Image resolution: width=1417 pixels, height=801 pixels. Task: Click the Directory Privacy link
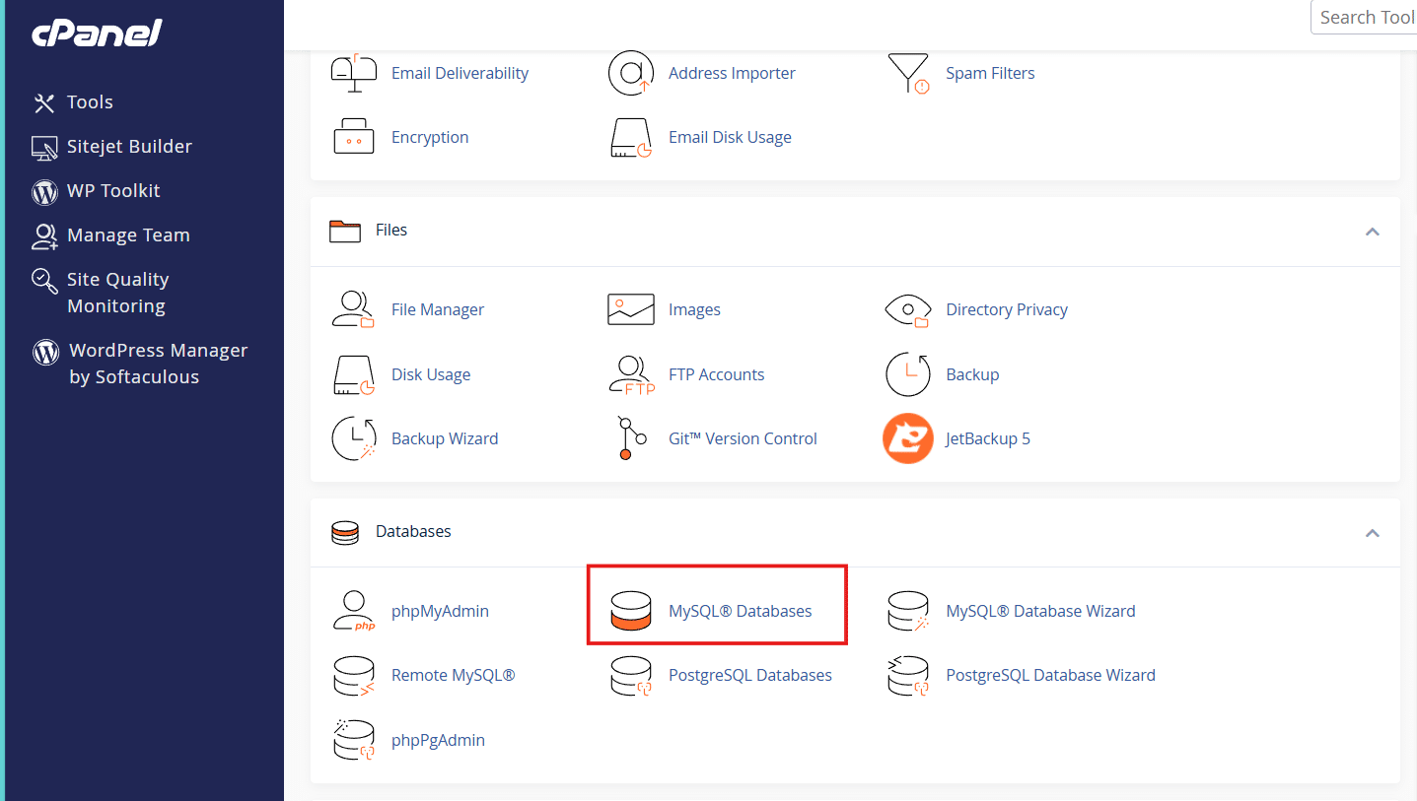pos(1007,309)
